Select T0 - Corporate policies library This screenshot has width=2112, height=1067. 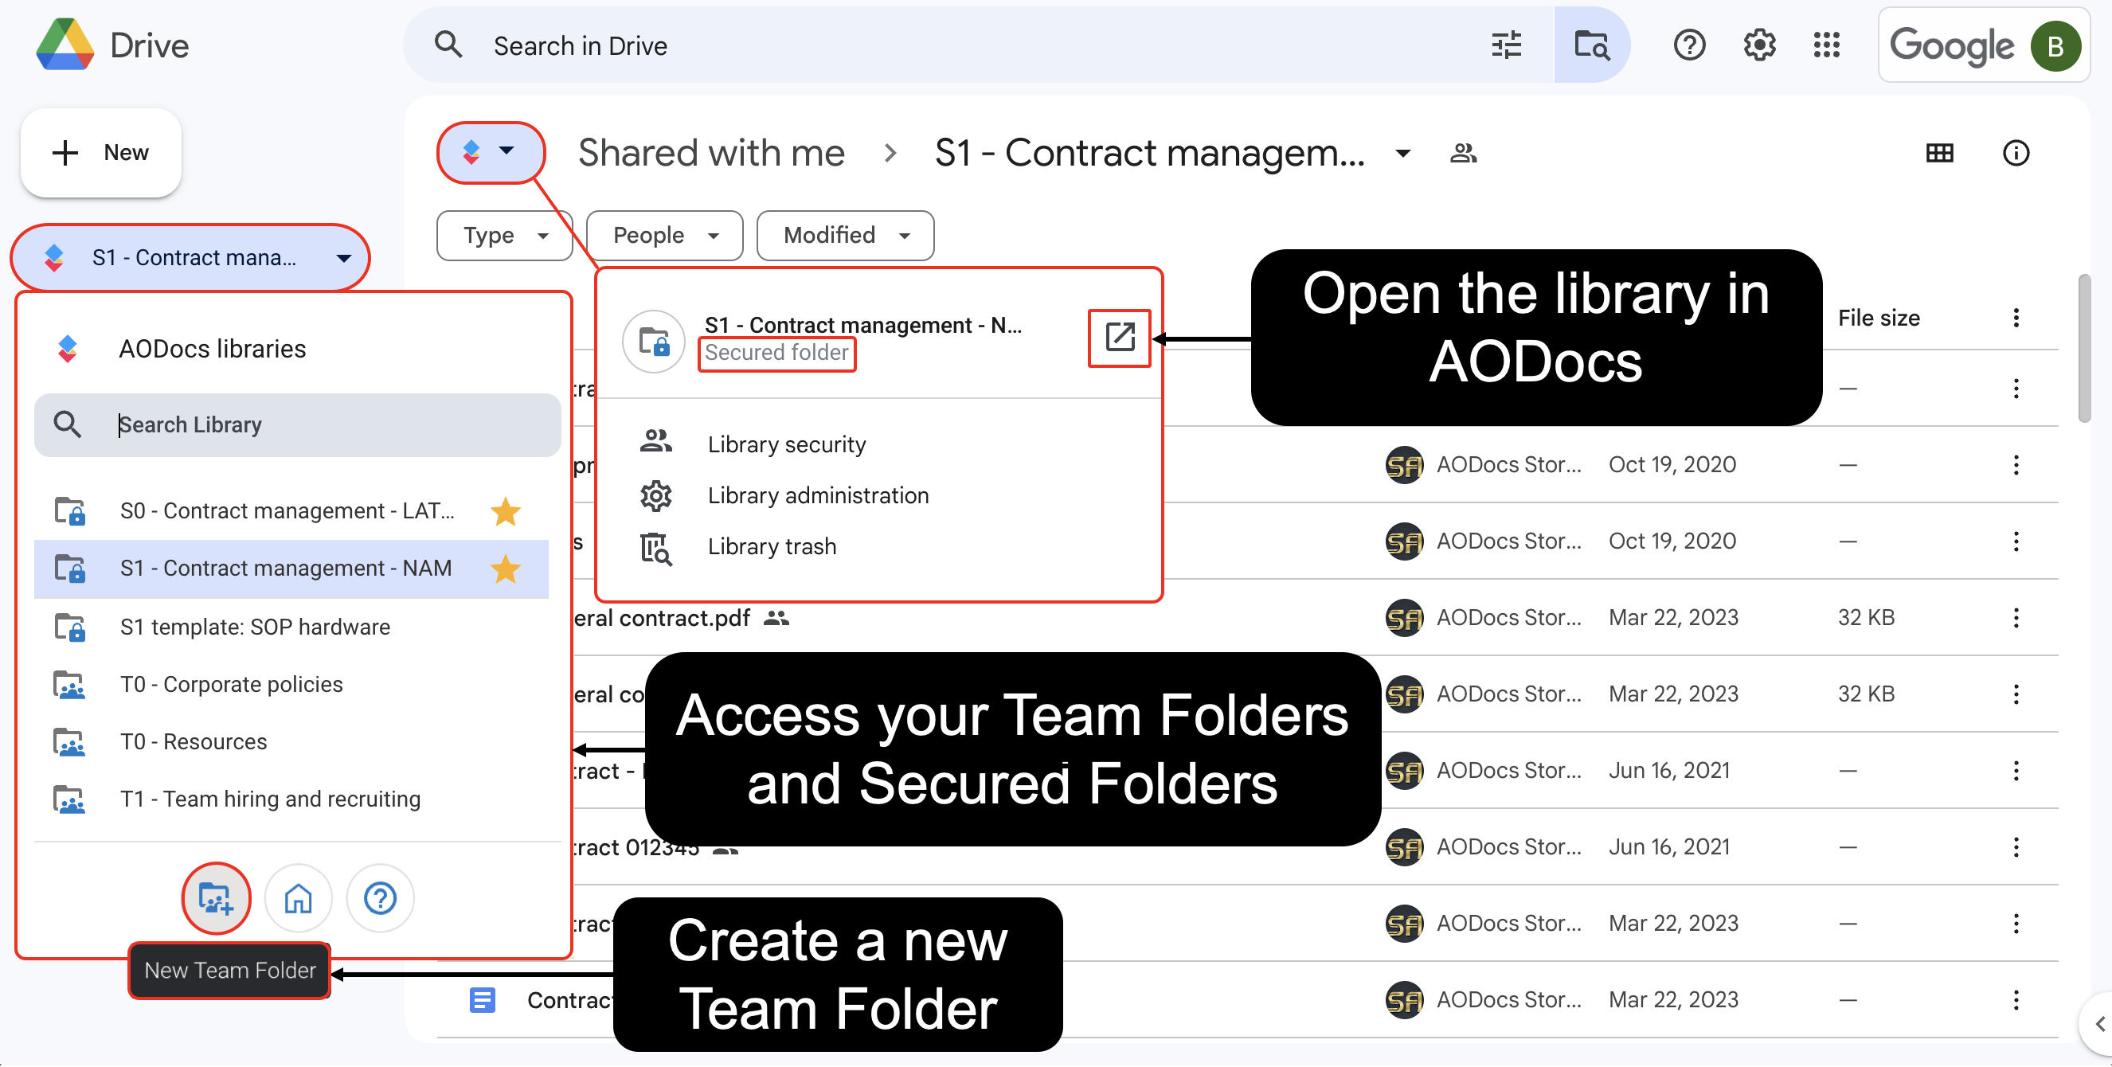pos(291,685)
